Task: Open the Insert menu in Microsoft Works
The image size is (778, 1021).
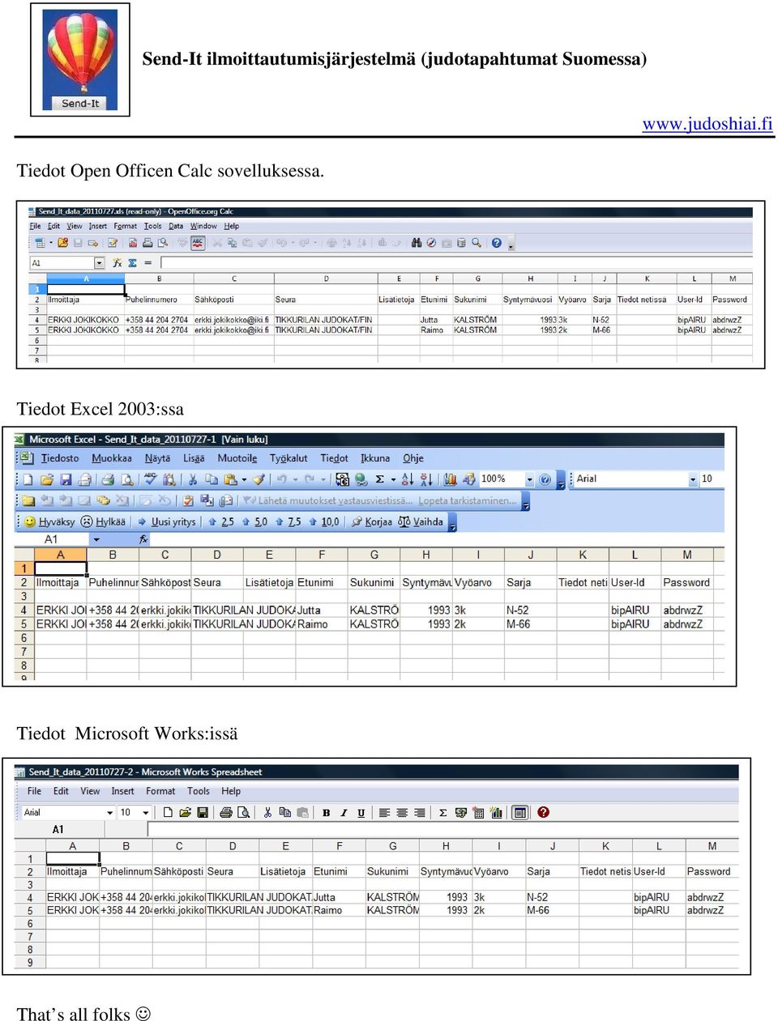Action: pos(123,791)
